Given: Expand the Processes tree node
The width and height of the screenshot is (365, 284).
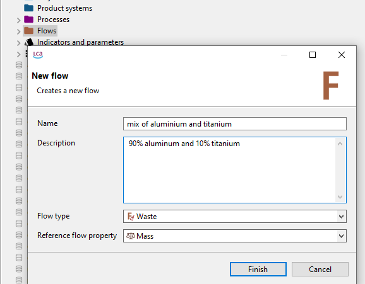Looking at the screenshot, I should (18, 20).
